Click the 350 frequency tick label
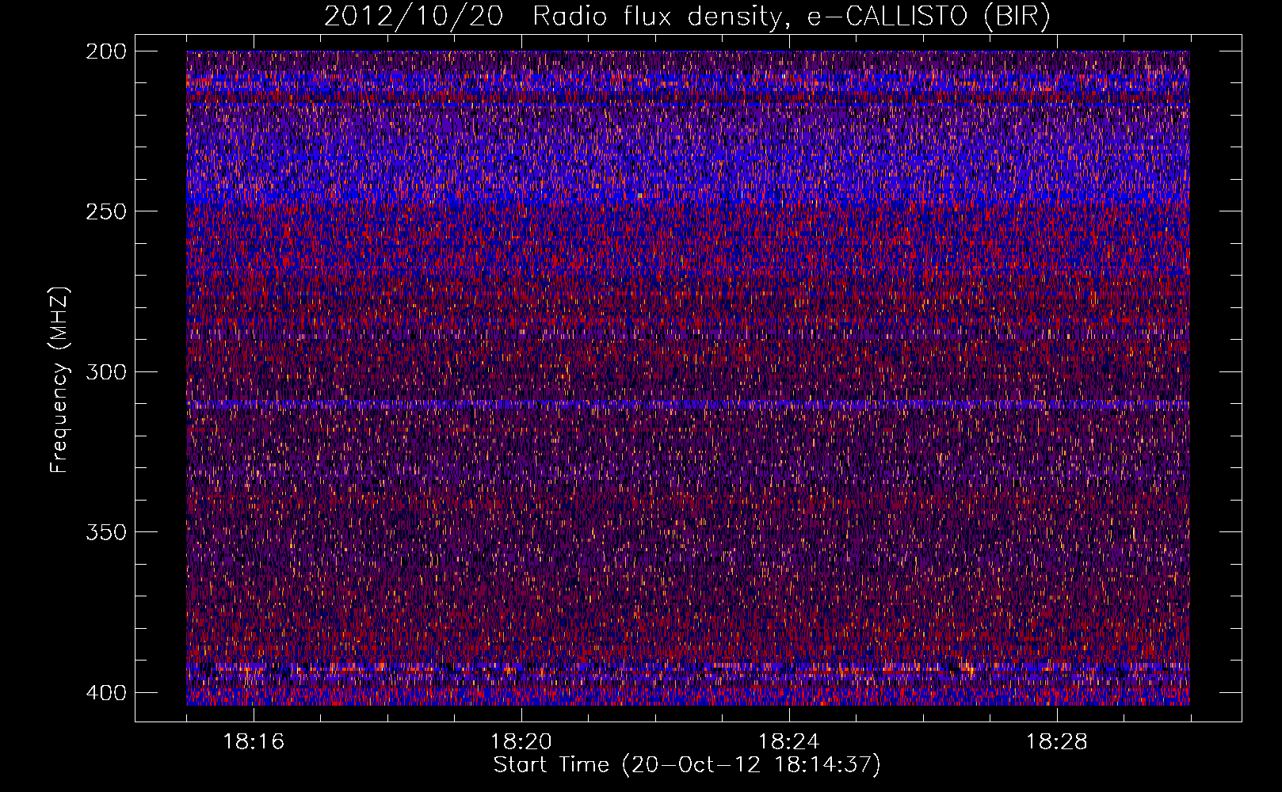Image resolution: width=1282 pixels, height=792 pixels. 105,531
